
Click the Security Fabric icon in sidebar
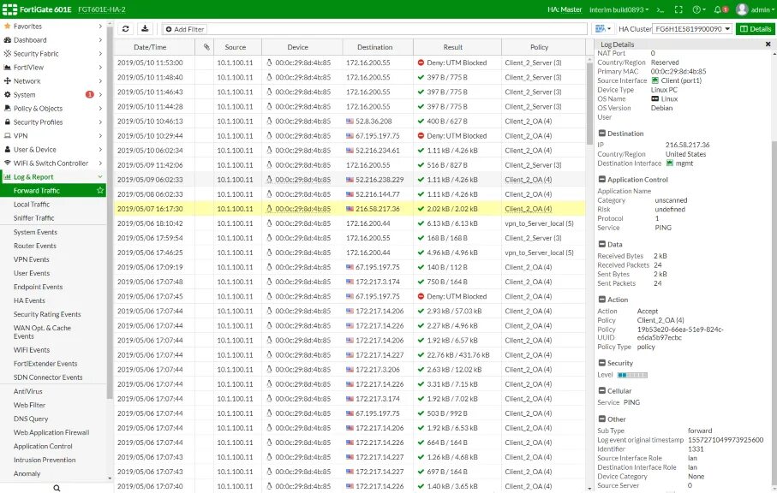tap(7, 53)
